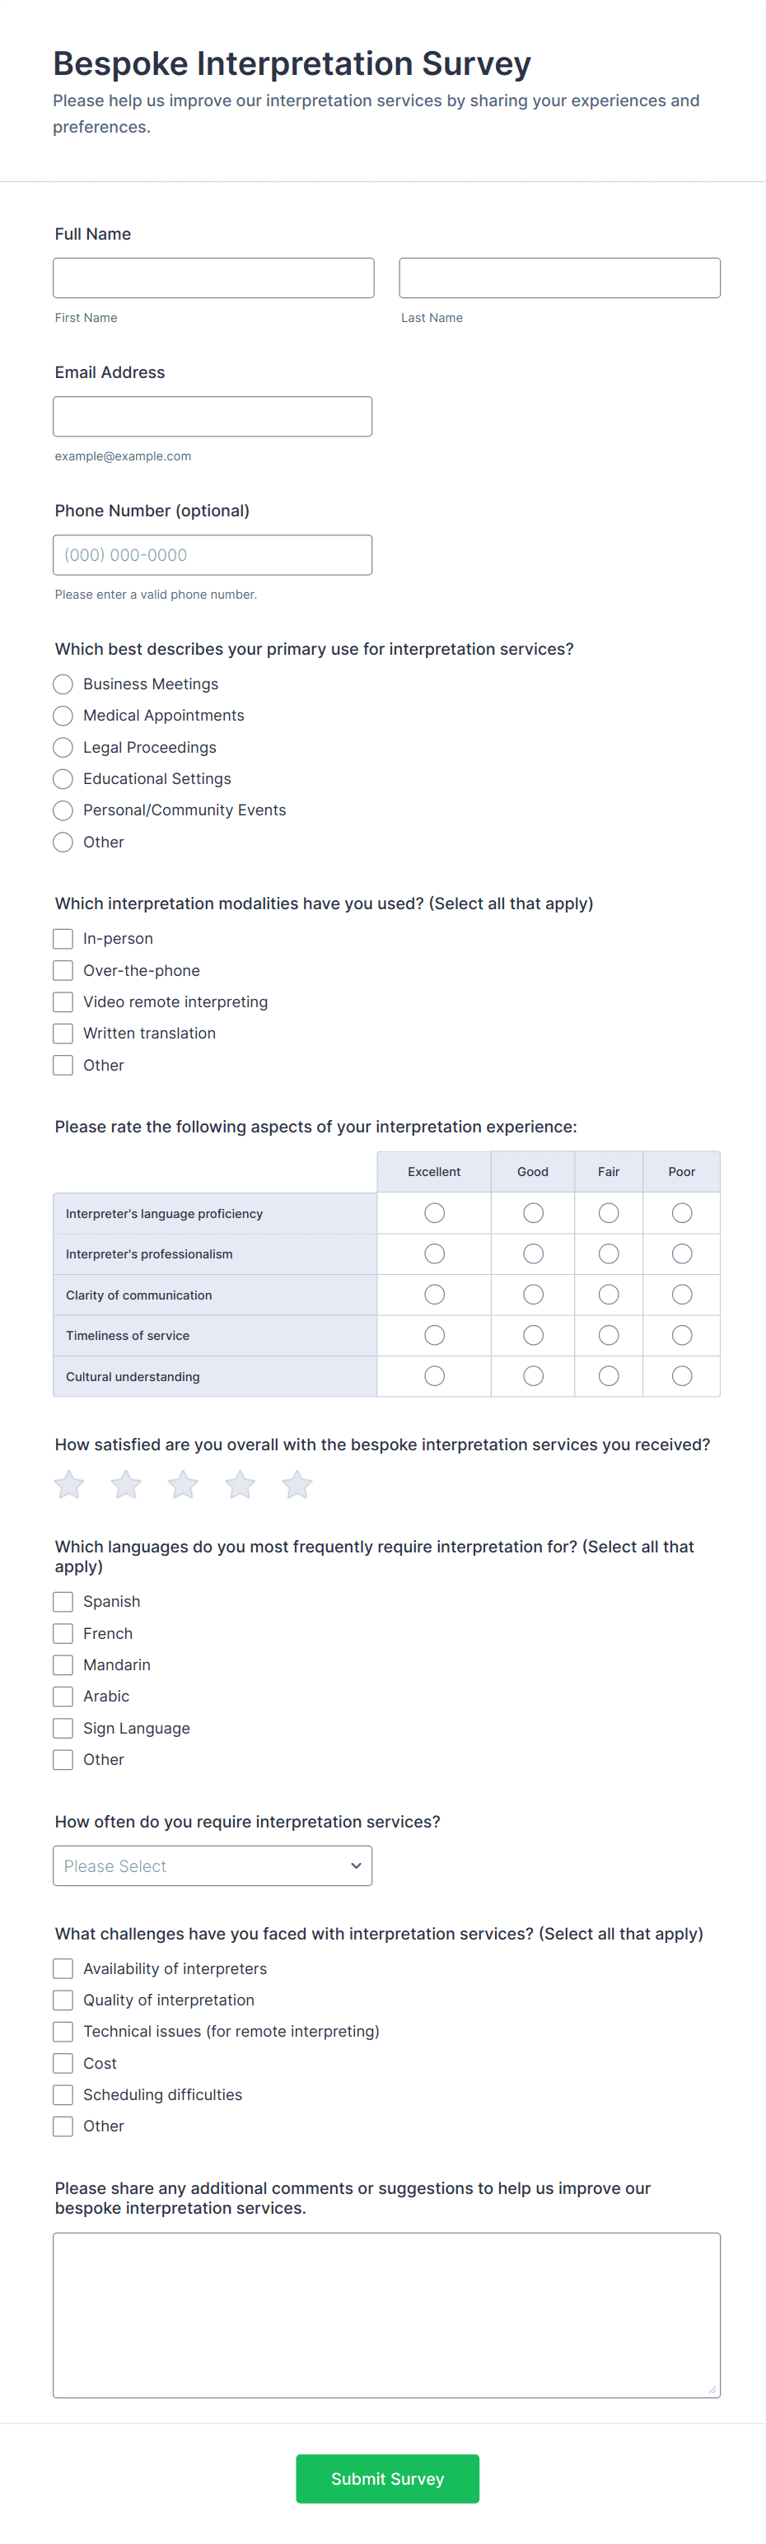This screenshot has height=2544, width=766.
Task: Select the Business Meetings option
Action: [63, 684]
